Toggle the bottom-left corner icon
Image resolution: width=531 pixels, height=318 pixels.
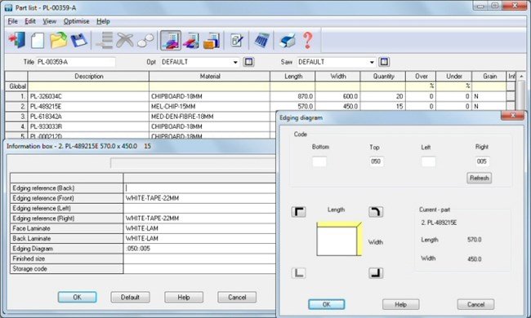click(x=299, y=272)
